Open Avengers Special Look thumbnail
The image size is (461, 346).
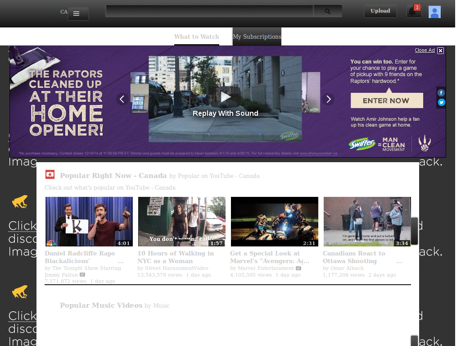point(275,222)
